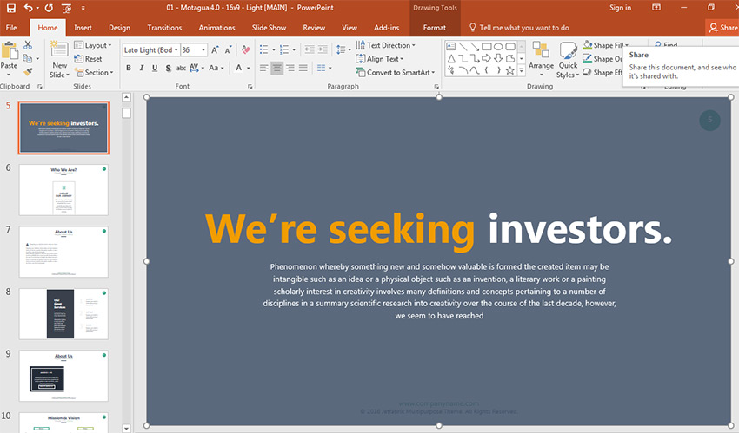Select the Right Arrow block shape

[486, 59]
